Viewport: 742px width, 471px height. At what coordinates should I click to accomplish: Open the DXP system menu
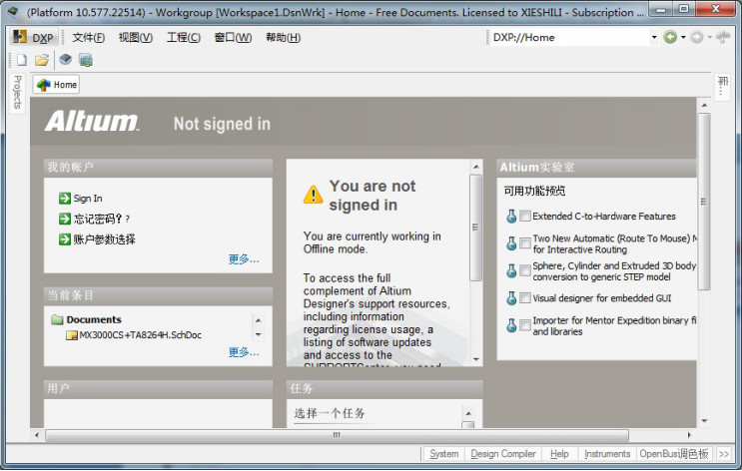coord(33,37)
